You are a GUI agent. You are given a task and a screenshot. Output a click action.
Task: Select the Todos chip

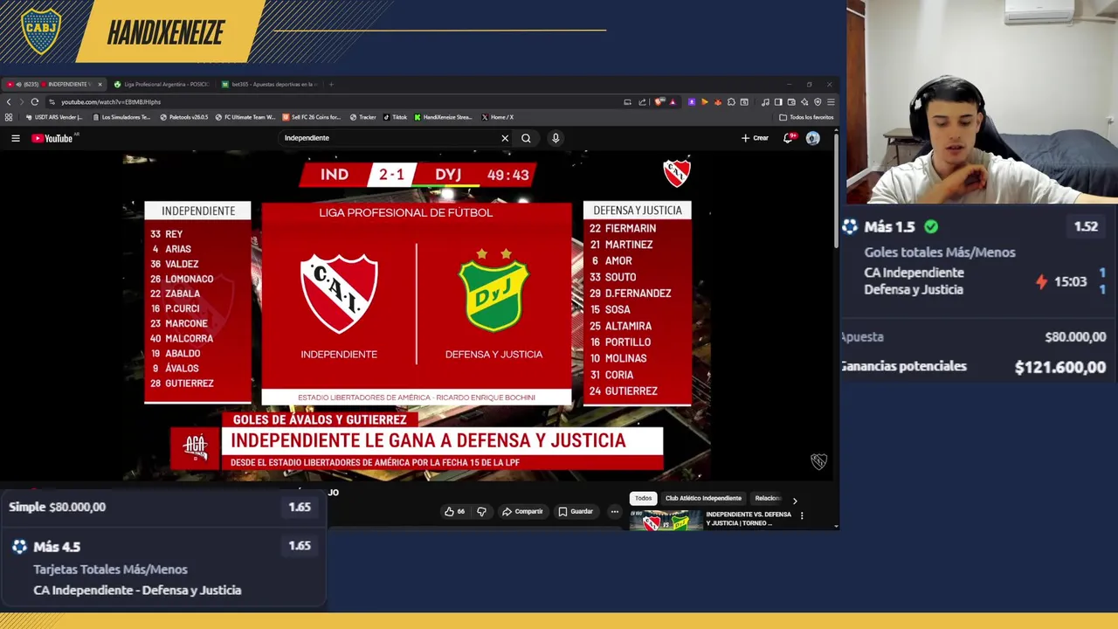pyautogui.click(x=643, y=498)
